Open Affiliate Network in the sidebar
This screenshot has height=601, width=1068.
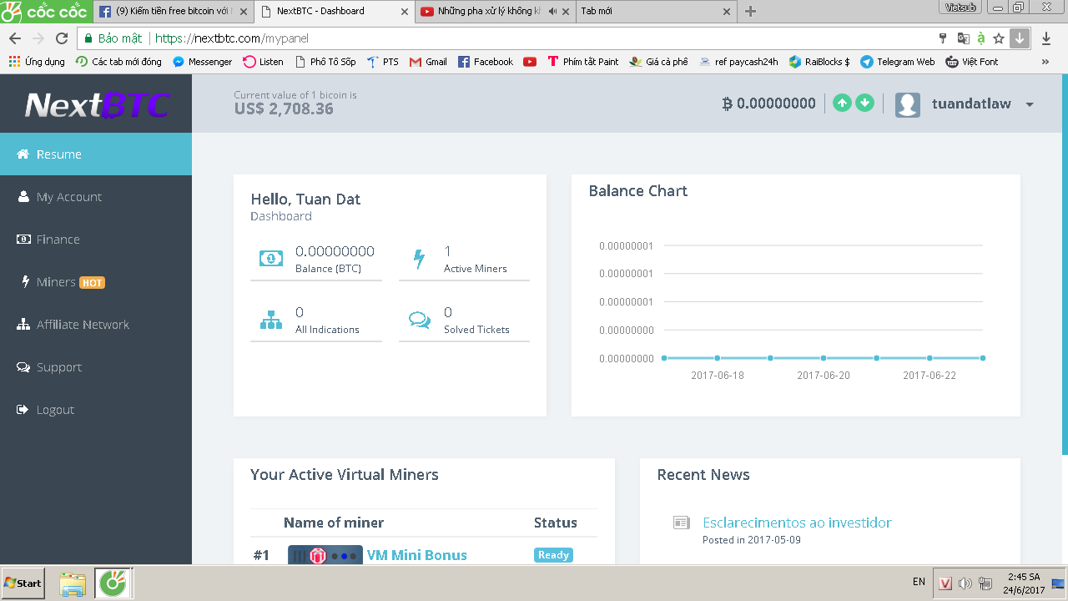96,325
